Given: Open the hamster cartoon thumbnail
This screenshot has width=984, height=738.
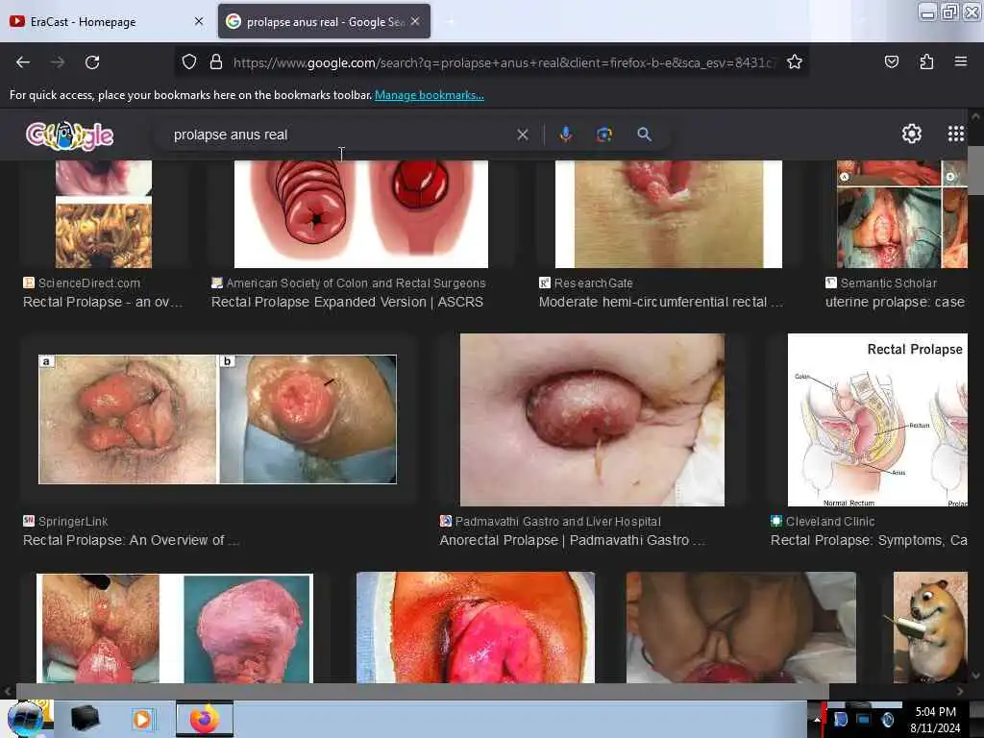Looking at the screenshot, I should point(930,627).
